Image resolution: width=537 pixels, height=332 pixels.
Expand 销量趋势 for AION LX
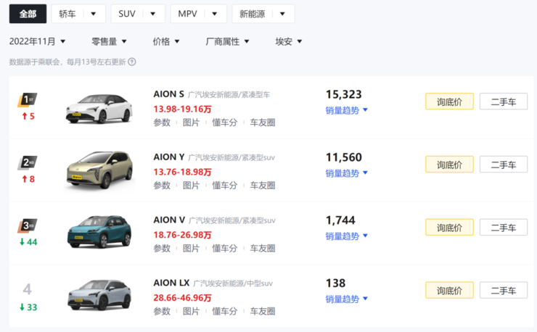347,299
